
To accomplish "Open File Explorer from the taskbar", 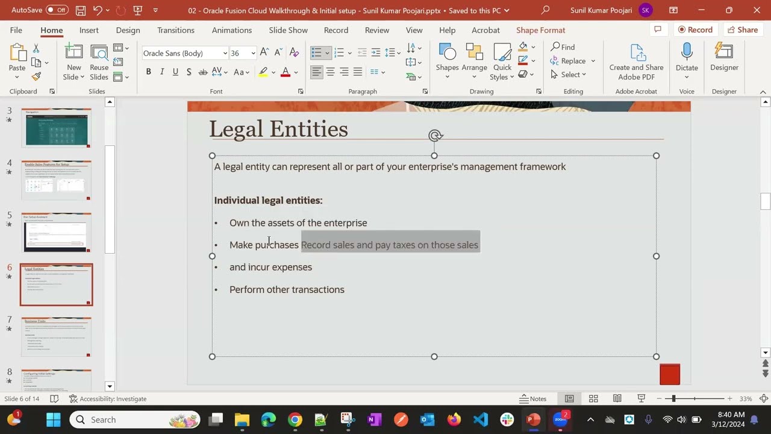I will coord(242,420).
